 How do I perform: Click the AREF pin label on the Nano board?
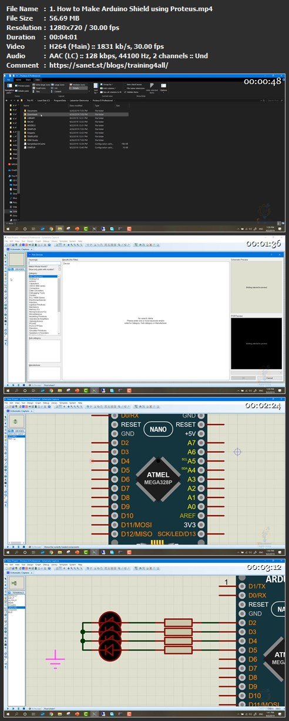(x=187, y=516)
